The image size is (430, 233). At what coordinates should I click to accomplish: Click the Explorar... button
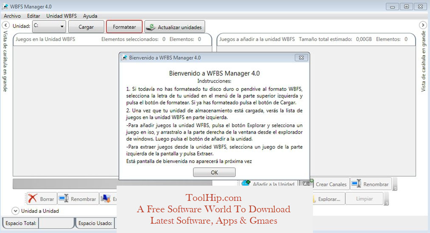(x=329, y=199)
